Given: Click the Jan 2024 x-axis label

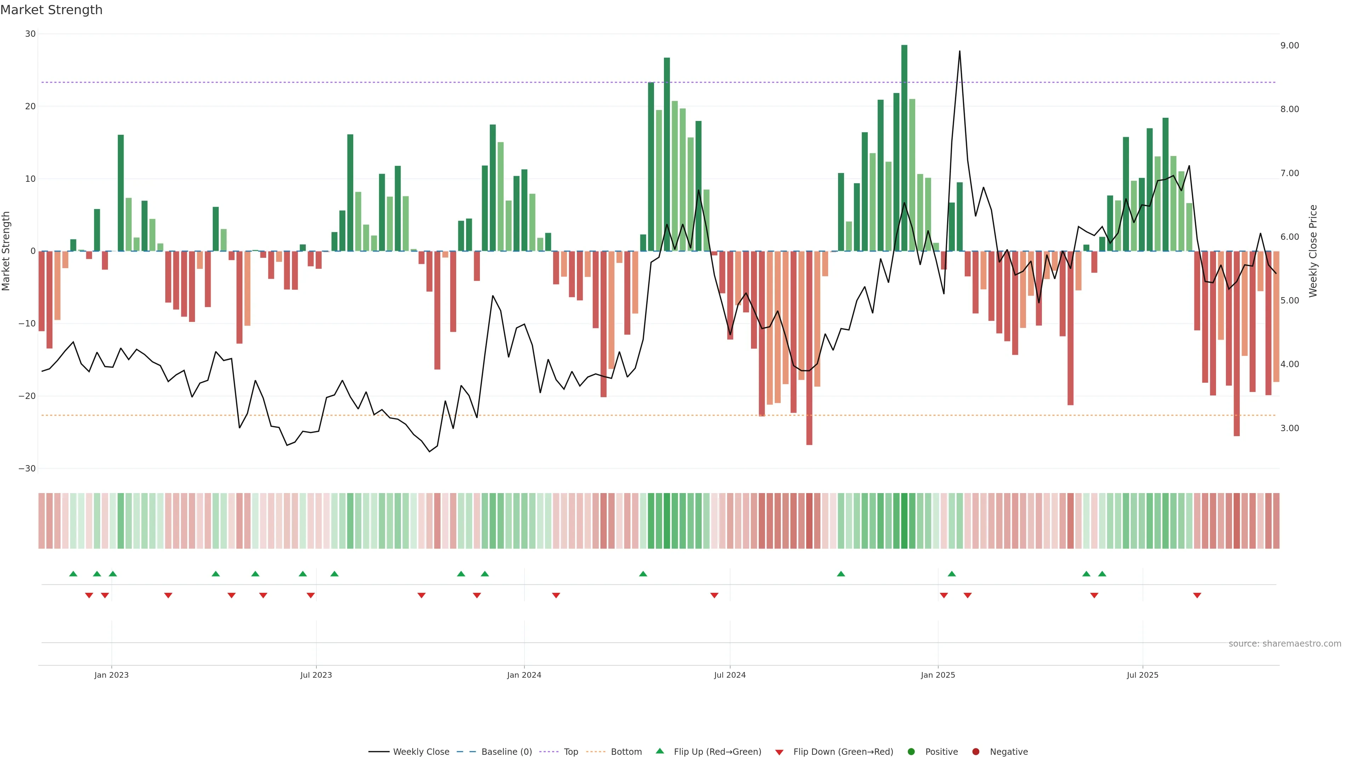Looking at the screenshot, I should tap(524, 675).
